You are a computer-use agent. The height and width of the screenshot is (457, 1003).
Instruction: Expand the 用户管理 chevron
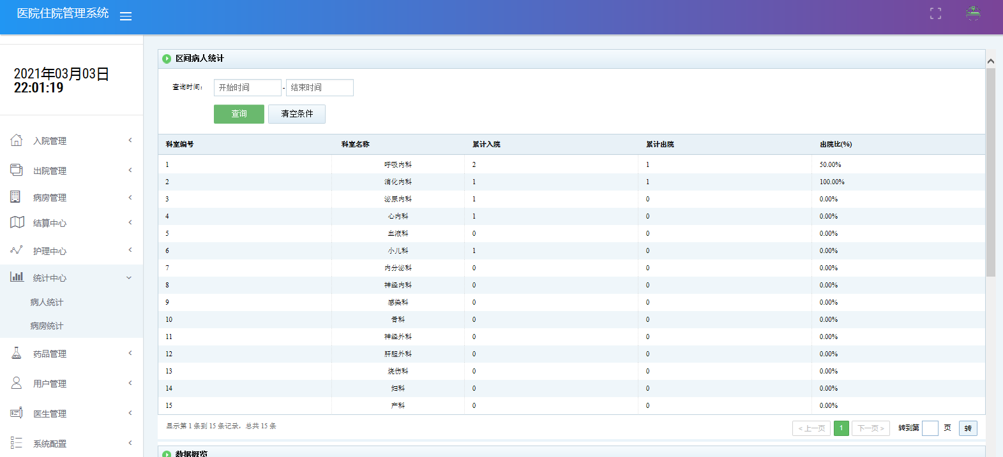(x=130, y=383)
